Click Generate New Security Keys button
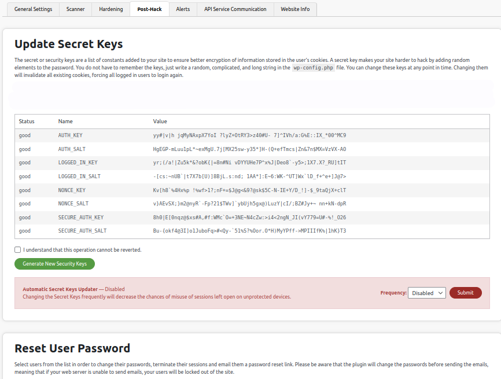 pyautogui.click(x=54, y=264)
